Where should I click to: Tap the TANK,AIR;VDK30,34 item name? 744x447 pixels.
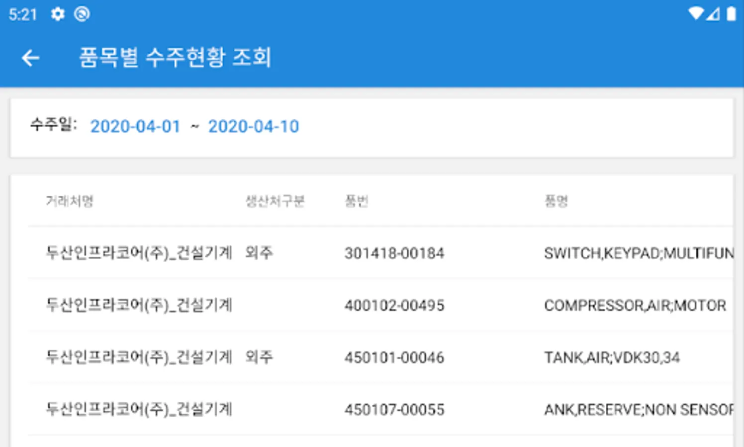pyautogui.click(x=612, y=358)
